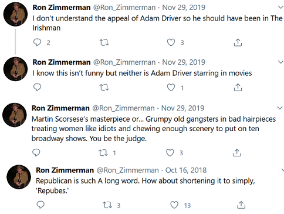This screenshot has width=284, height=214.
Task: Retweet the Adam Driver Irishman tweet
Action: click(x=104, y=42)
